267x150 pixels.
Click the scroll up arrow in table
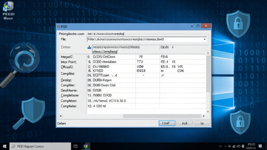[208, 53]
